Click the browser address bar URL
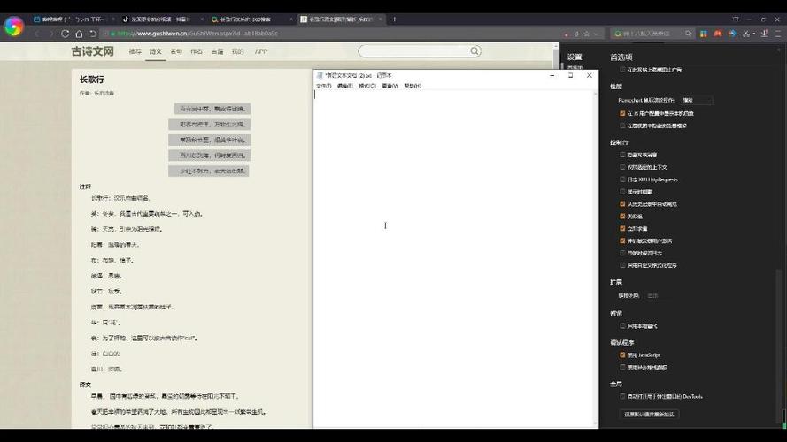The image size is (787, 442). click(x=197, y=34)
